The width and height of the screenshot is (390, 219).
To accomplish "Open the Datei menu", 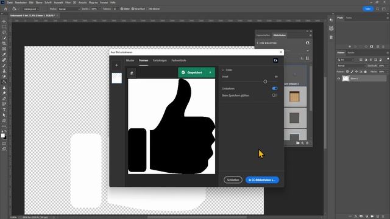I will 10,2.
